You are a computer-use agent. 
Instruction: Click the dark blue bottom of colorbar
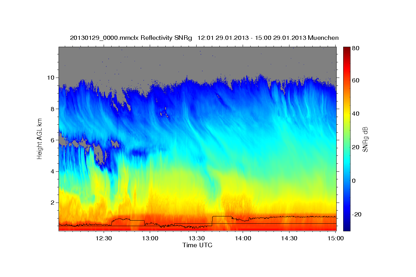coord(347,227)
